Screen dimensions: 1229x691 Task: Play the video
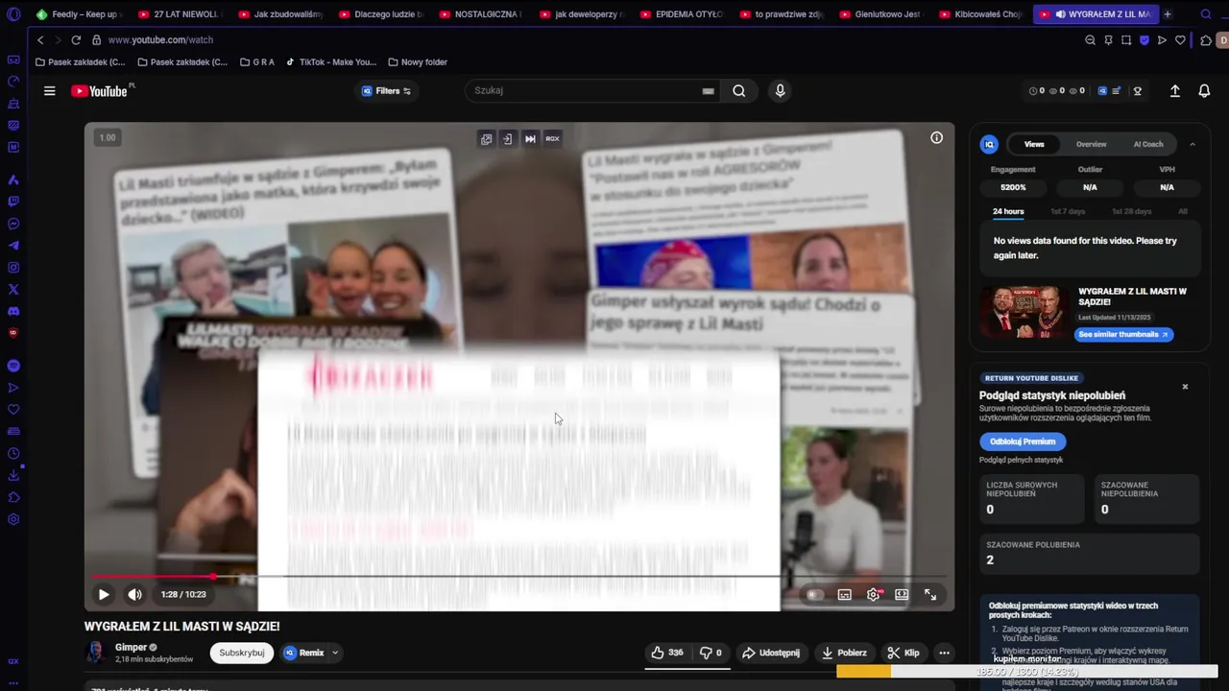[104, 594]
